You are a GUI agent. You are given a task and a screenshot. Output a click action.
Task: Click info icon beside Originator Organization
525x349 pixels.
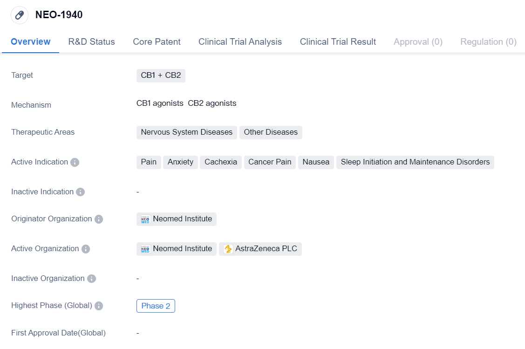(x=98, y=219)
